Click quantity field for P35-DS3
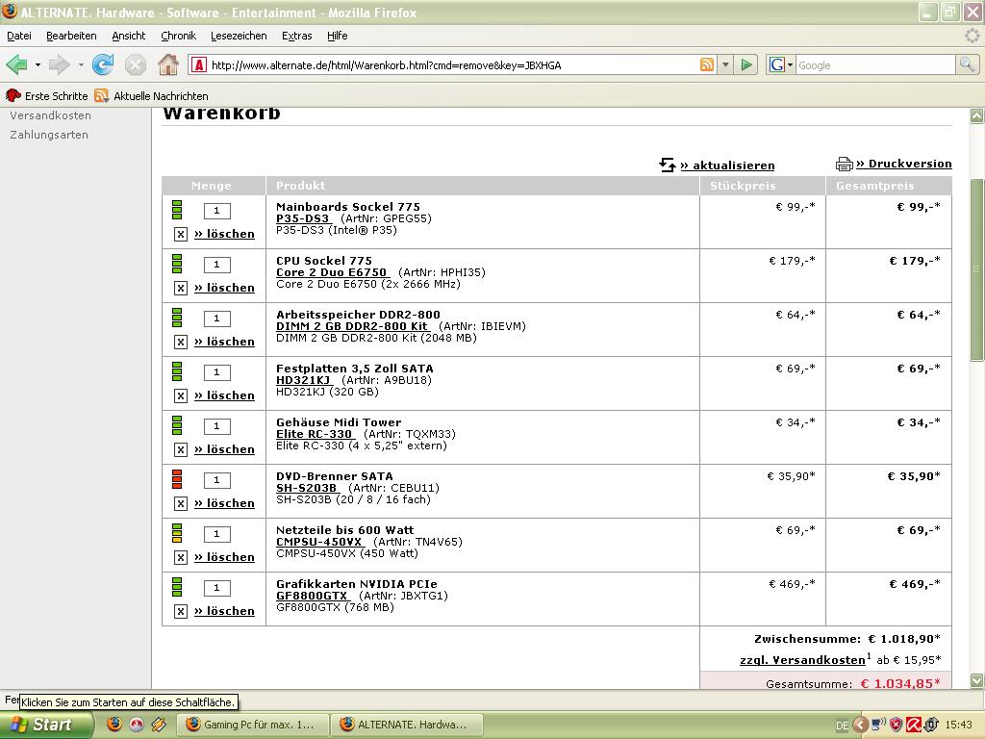Viewport: 985px width, 739px height. (216, 211)
